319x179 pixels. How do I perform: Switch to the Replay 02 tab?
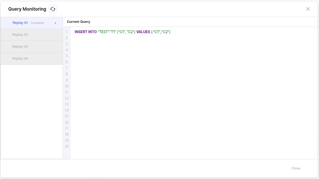pyautogui.click(x=20, y=35)
